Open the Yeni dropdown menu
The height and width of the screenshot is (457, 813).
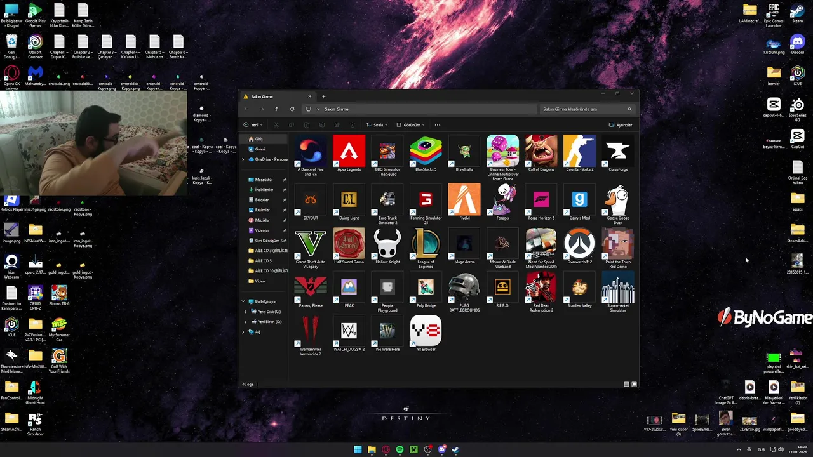pyautogui.click(x=253, y=125)
